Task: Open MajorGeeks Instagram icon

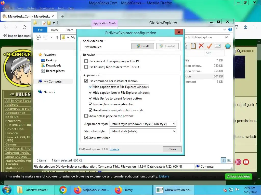Action: (238, 162)
